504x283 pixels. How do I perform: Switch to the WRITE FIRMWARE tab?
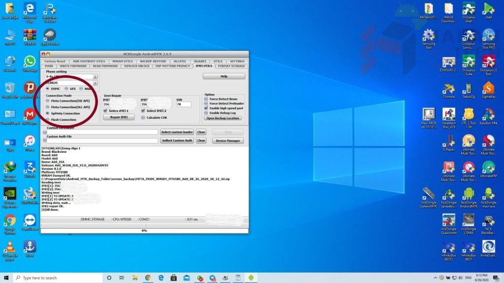pyautogui.click(x=73, y=66)
